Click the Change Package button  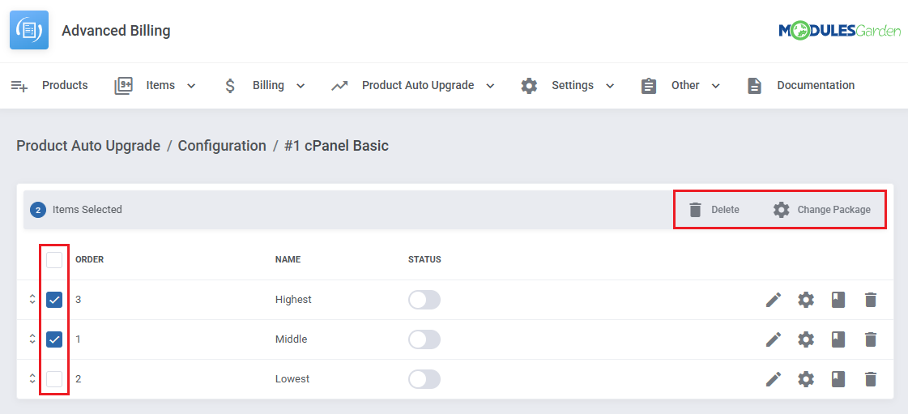tap(821, 210)
